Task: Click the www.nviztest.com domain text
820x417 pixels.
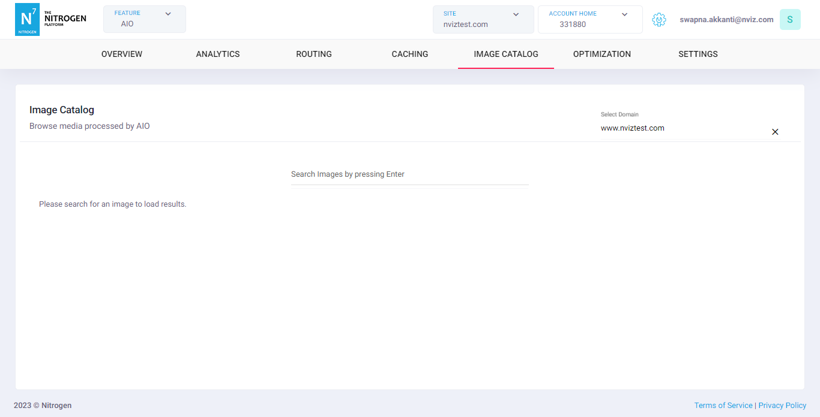Action: pos(632,128)
